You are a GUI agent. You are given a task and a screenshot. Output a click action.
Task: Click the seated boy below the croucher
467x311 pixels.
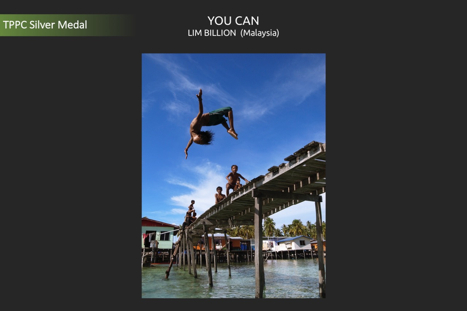pos(219,195)
